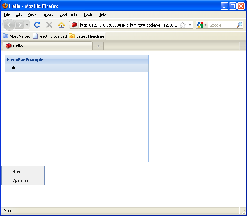Open the Bookmarks menu
The height and width of the screenshot is (216, 247).
point(69,14)
